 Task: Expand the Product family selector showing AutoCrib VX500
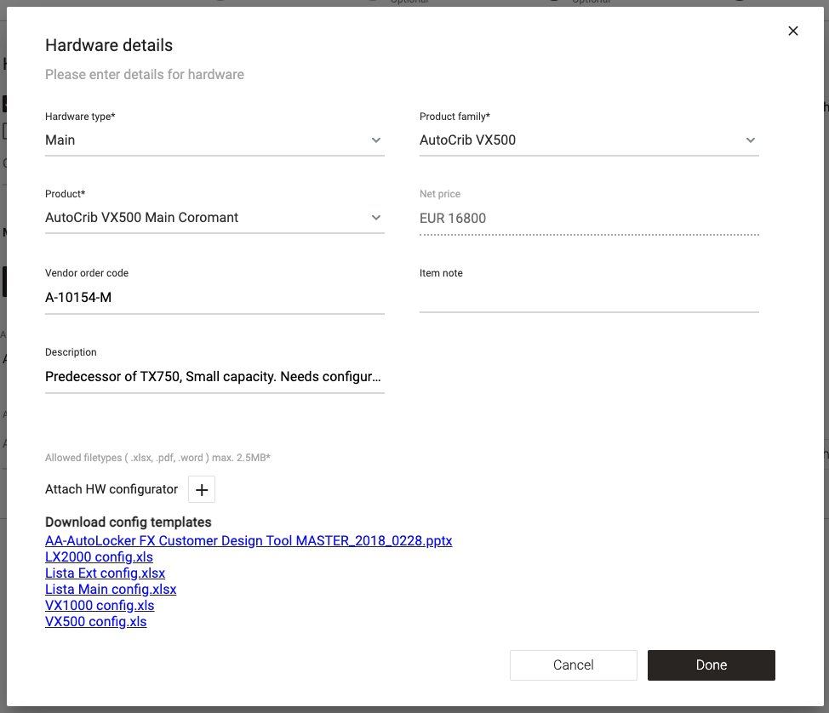(x=579, y=140)
